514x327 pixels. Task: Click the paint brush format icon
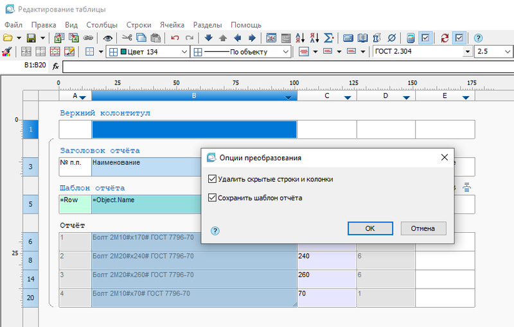(7, 52)
